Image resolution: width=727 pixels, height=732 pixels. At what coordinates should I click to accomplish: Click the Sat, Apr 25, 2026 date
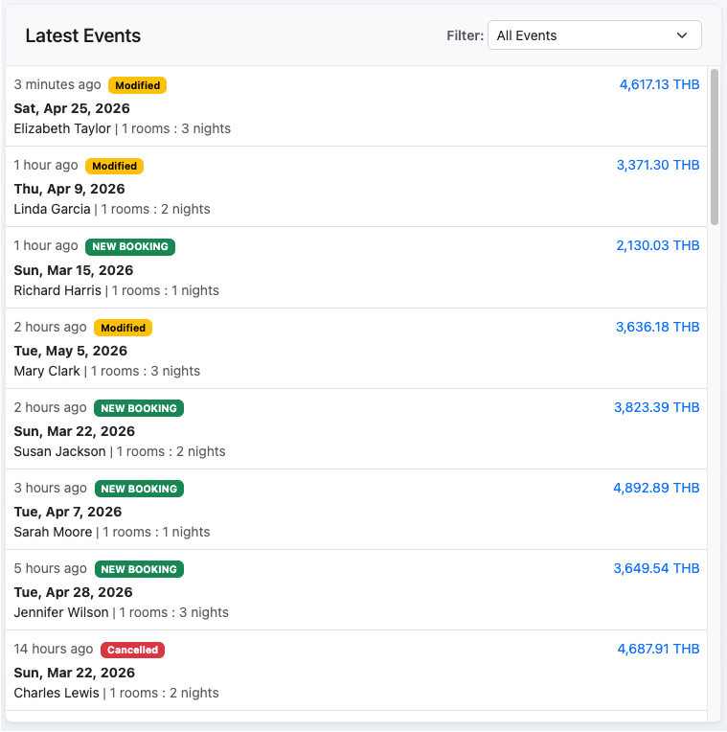(72, 108)
